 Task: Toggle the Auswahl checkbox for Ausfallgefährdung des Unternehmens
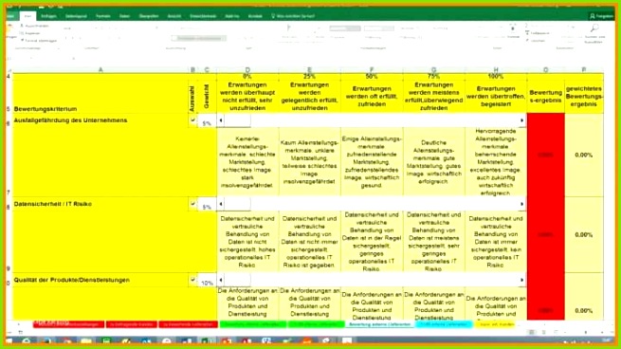coord(192,120)
